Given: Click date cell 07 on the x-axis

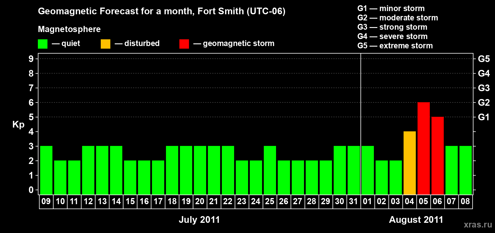Looking at the screenshot, I should (451, 202).
